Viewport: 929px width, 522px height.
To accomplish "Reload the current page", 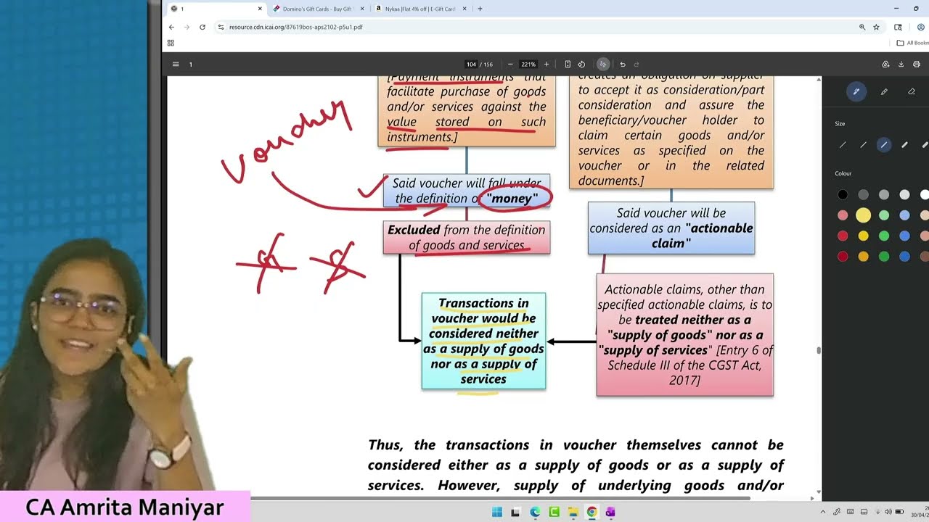I will coord(202,27).
